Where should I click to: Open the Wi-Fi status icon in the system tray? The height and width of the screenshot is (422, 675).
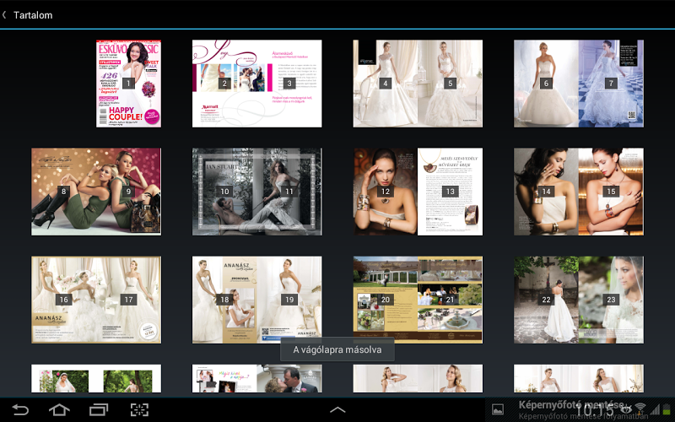click(x=640, y=409)
